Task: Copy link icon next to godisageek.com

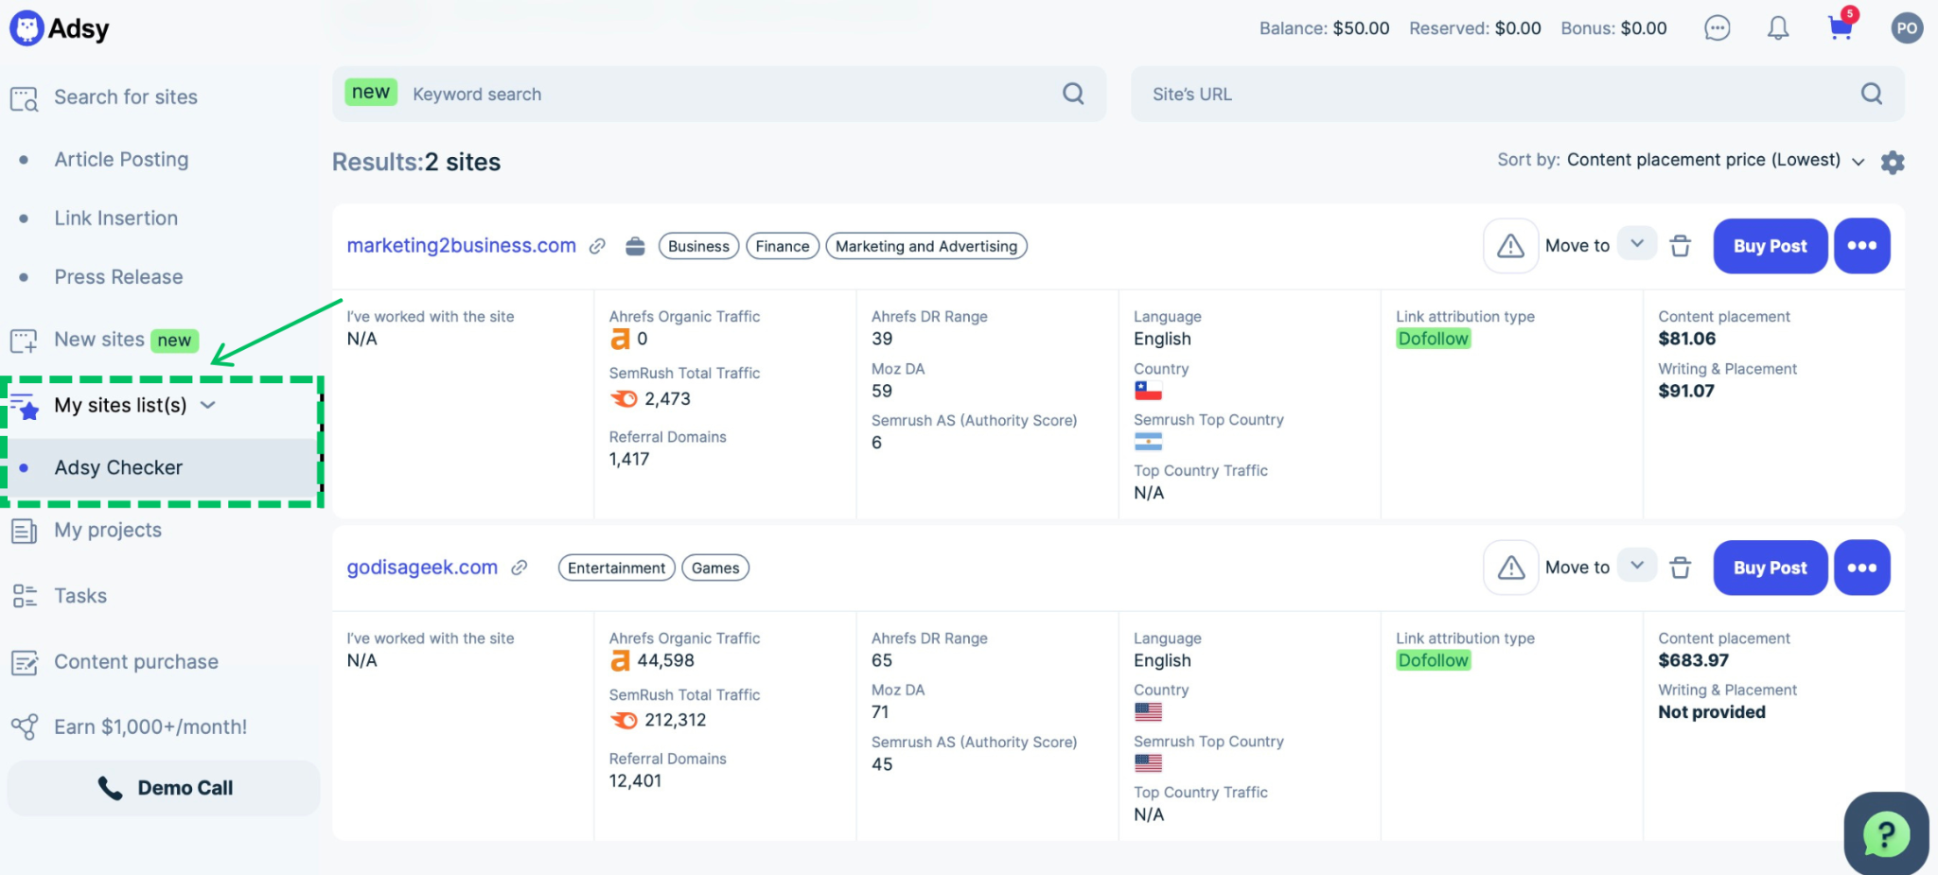Action: 519,568
